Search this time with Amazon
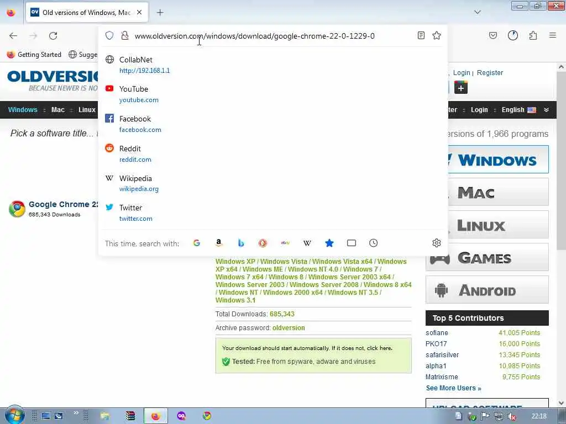This screenshot has width=566, height=424. pyautogui.click(x=219, y=243)
